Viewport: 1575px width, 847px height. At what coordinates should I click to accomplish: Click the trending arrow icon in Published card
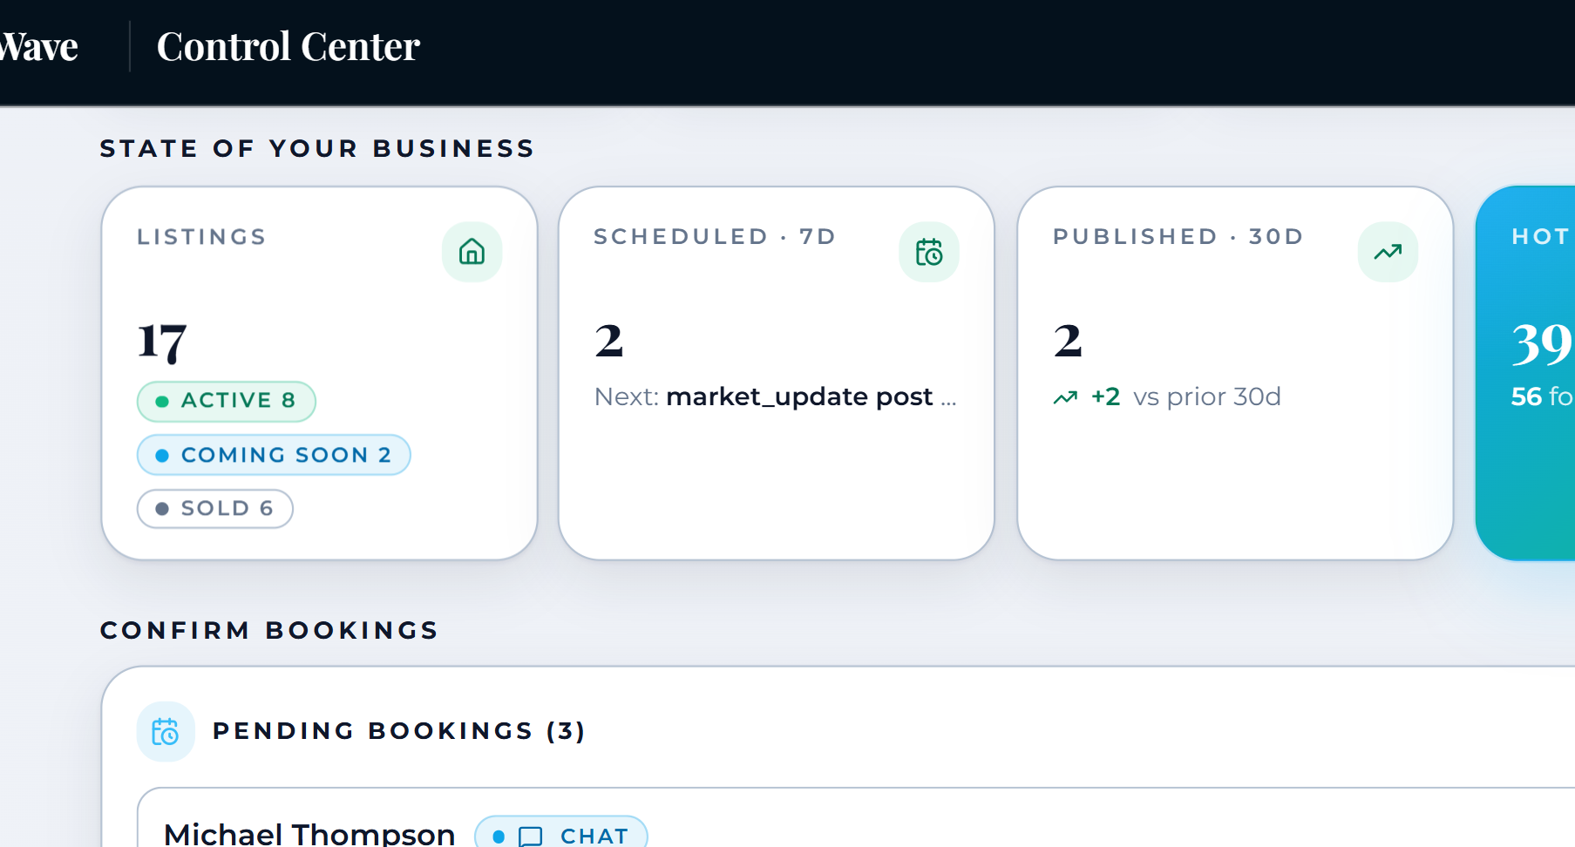[x=1388, y=252]
